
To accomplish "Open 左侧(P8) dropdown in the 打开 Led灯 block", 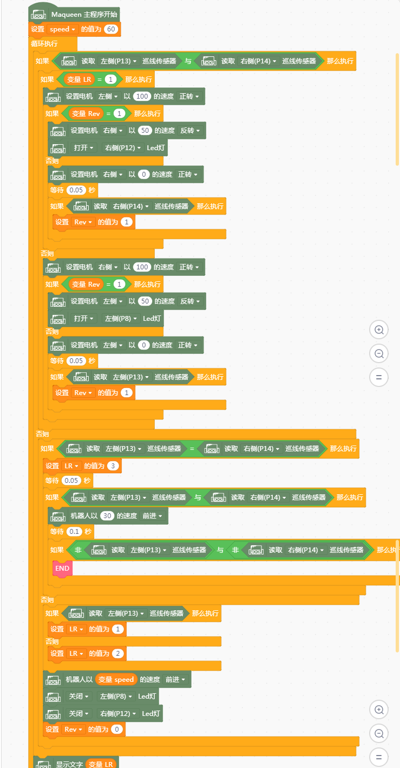I will point(121,319).
